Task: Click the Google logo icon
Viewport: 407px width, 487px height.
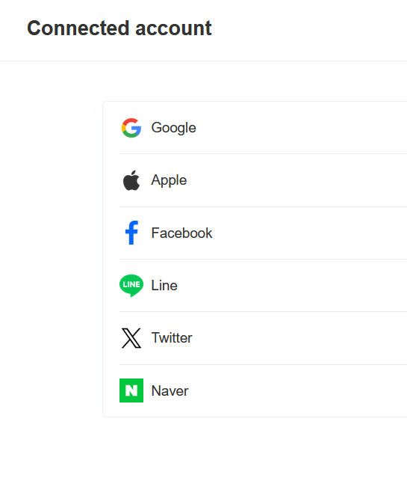Action: [131, 128]
